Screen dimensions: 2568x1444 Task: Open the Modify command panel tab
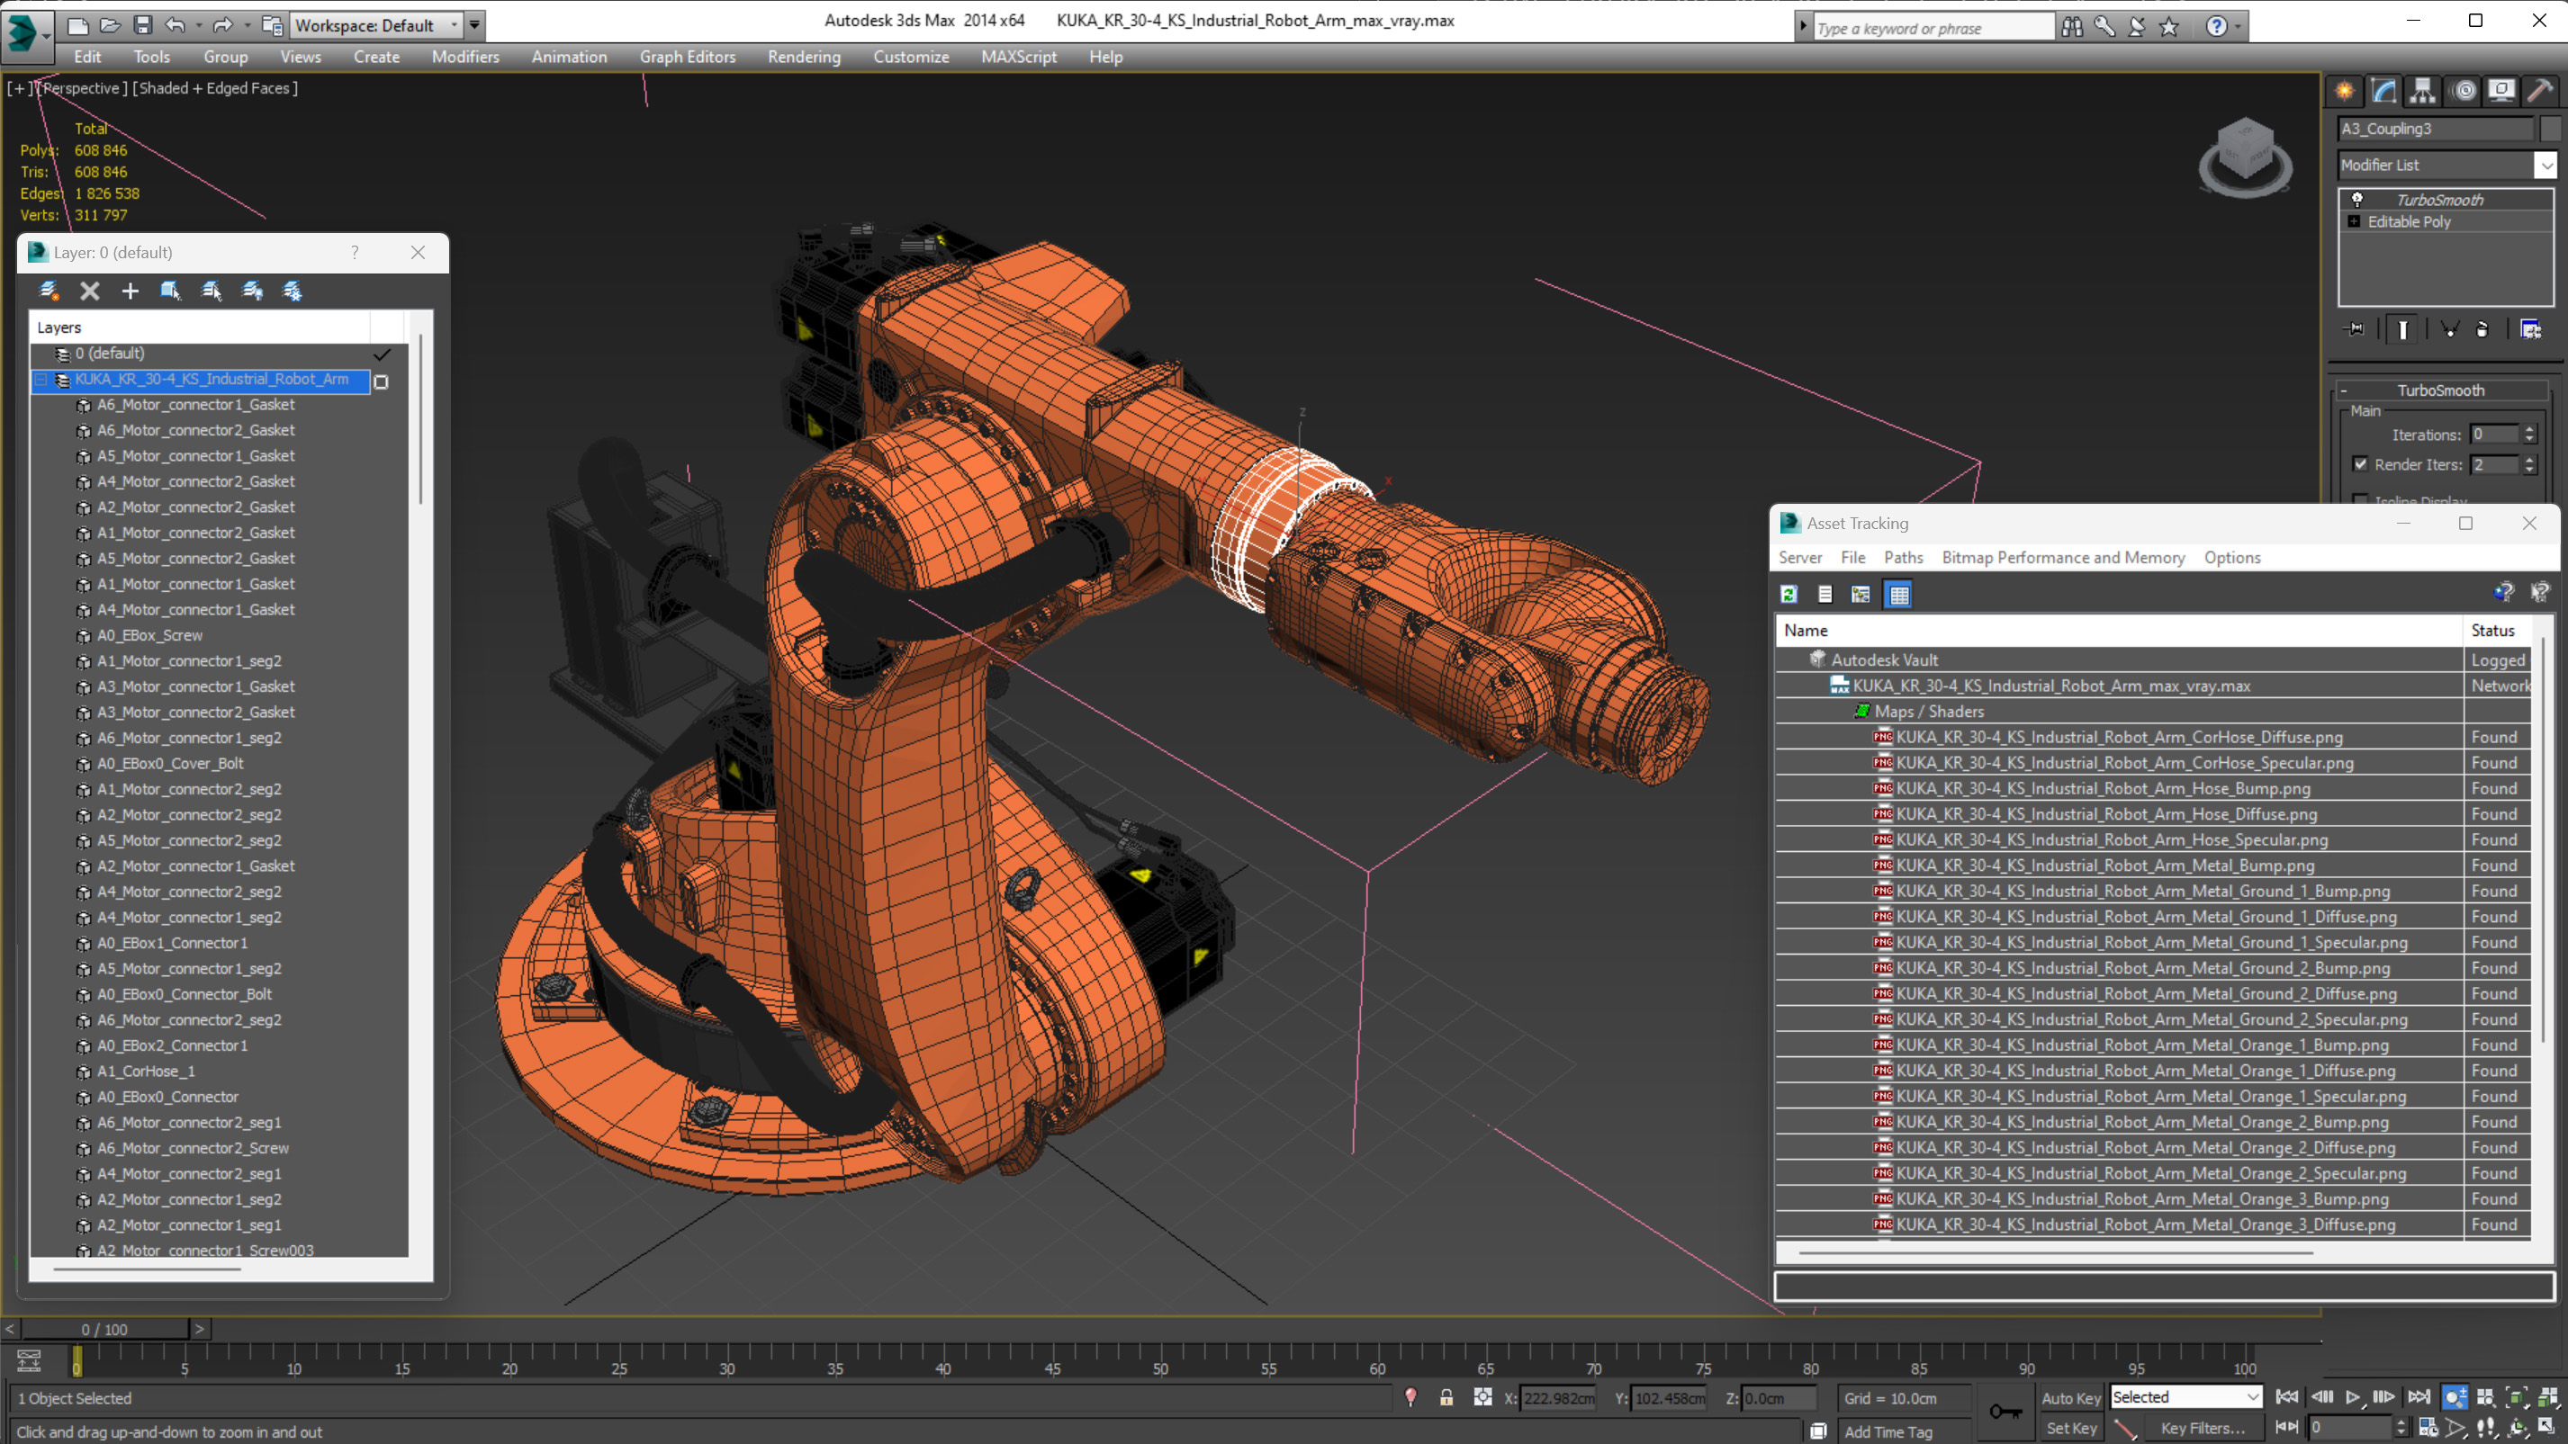[x=2383, y=91]
